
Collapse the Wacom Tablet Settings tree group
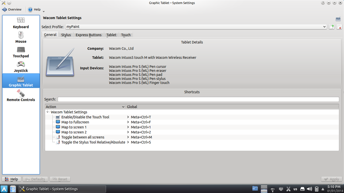[48, 112]
